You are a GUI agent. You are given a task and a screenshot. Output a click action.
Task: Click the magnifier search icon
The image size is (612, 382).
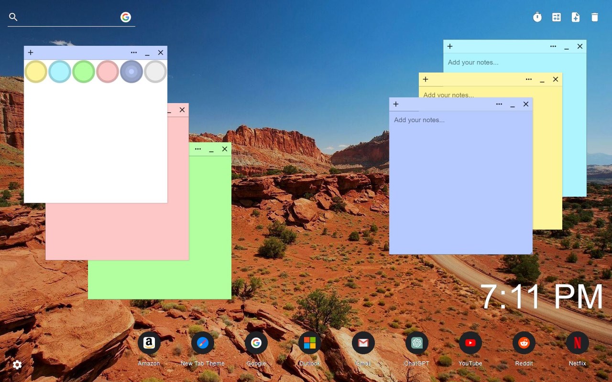(x=13, y=17)
